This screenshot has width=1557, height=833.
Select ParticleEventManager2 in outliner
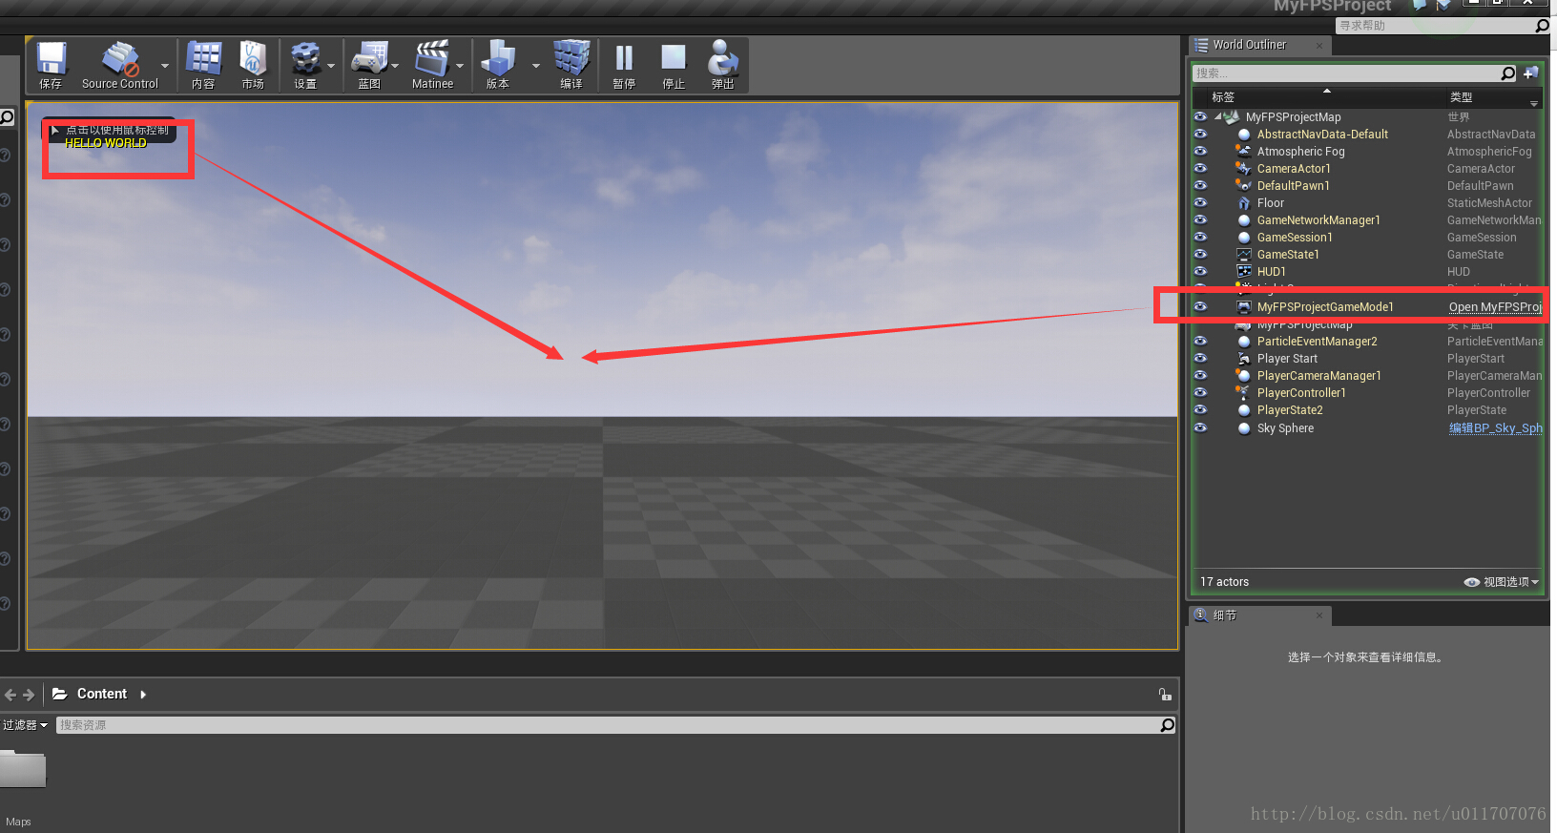(1317, 342)
